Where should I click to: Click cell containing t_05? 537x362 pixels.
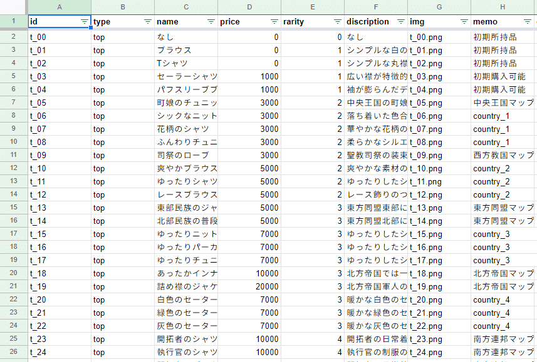click(60, 103)
